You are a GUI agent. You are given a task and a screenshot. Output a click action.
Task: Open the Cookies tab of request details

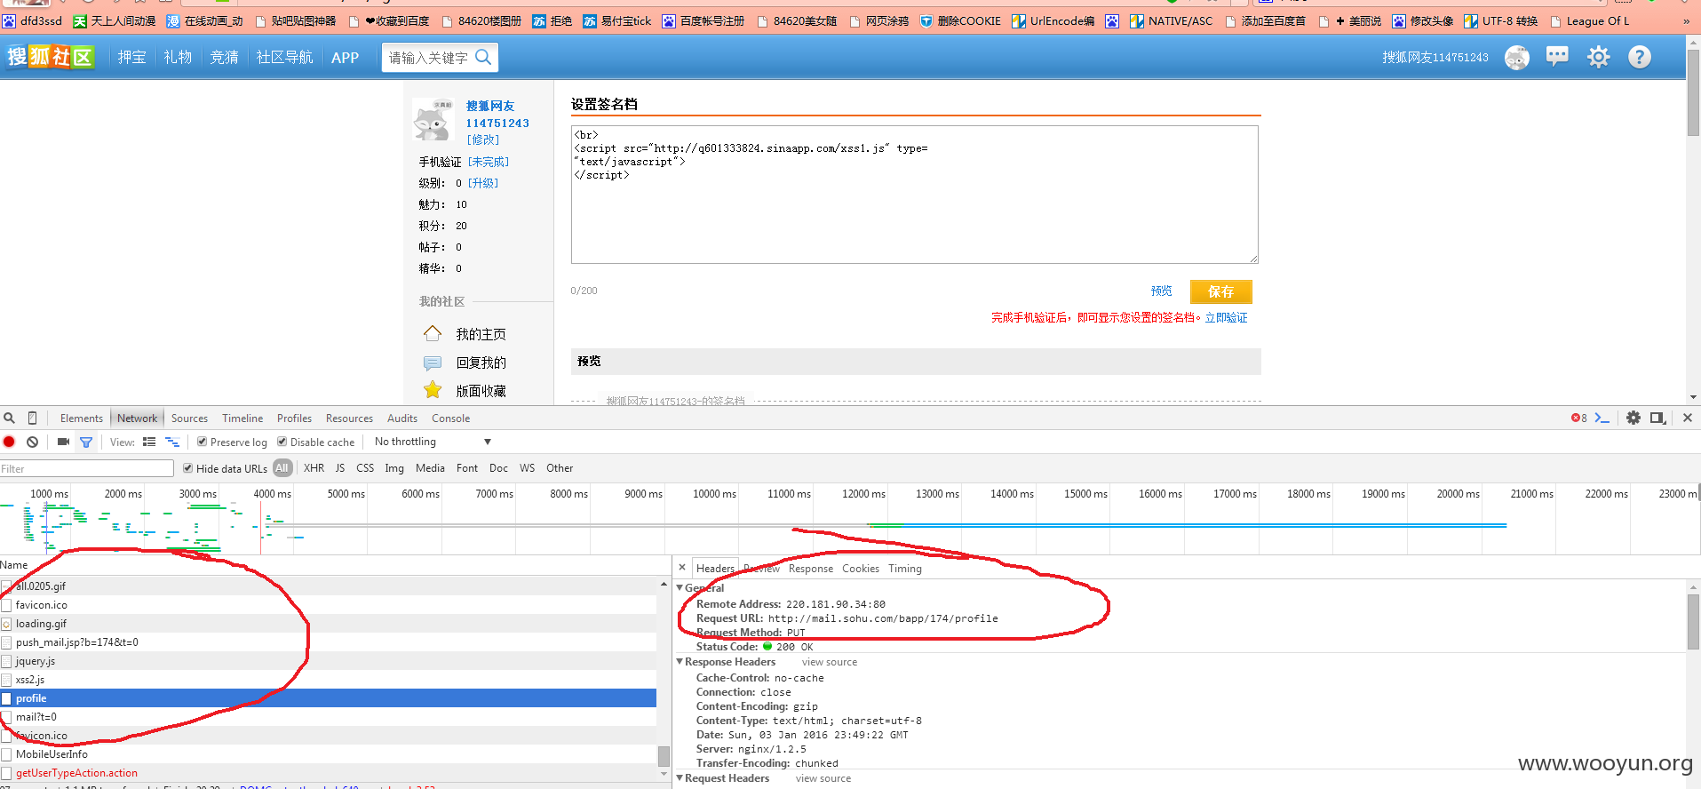(x=861, y=569)
